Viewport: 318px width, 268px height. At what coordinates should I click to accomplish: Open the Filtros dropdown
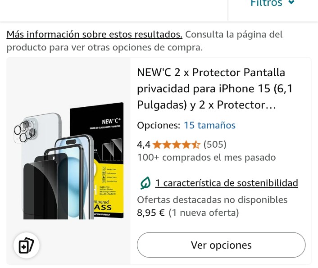[x=273, y=3]
